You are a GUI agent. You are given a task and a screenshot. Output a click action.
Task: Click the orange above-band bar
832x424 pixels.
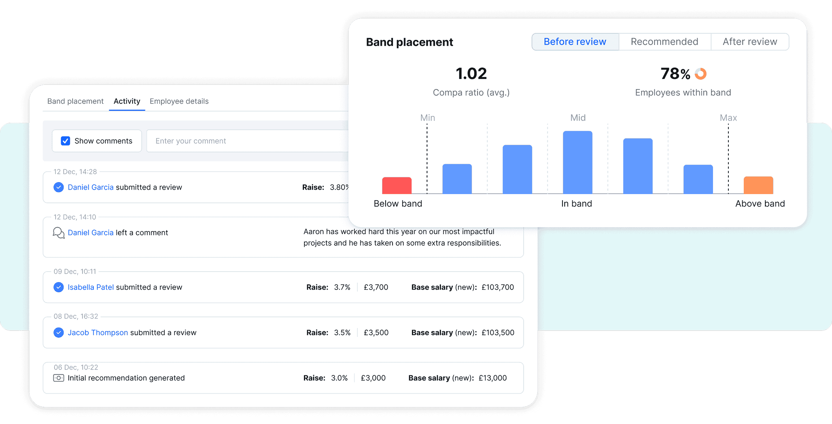(x=758, y=185)
